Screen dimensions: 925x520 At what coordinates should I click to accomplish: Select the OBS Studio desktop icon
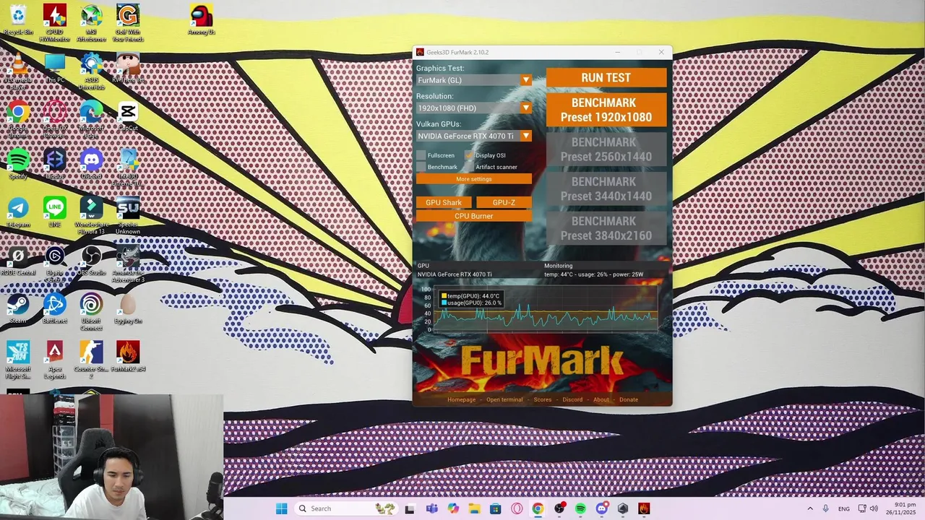(91, 261)
